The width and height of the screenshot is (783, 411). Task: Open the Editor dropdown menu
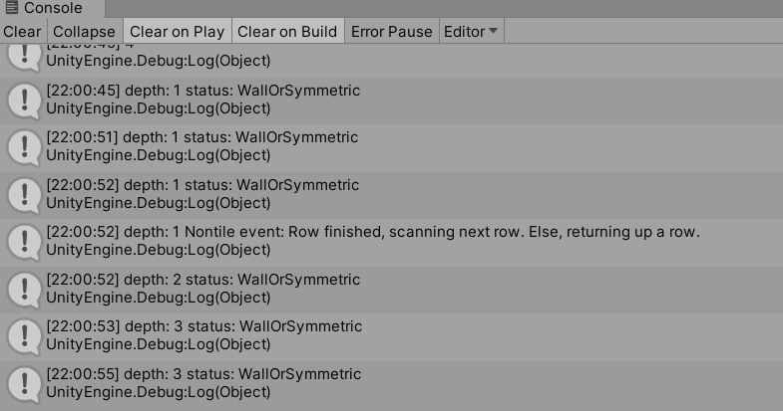pos(472,32)
